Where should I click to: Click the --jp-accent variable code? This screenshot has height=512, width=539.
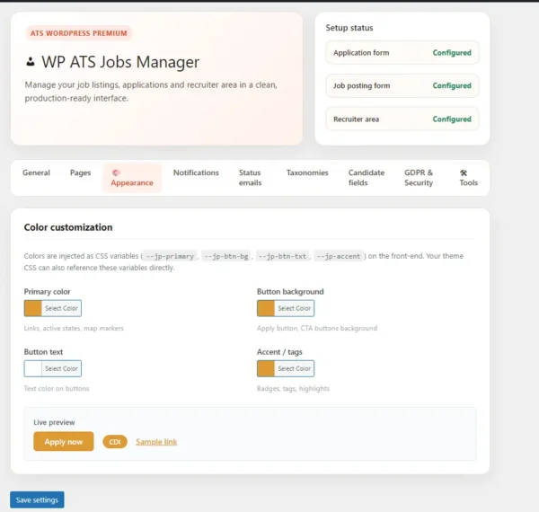[x=339, y=256]
